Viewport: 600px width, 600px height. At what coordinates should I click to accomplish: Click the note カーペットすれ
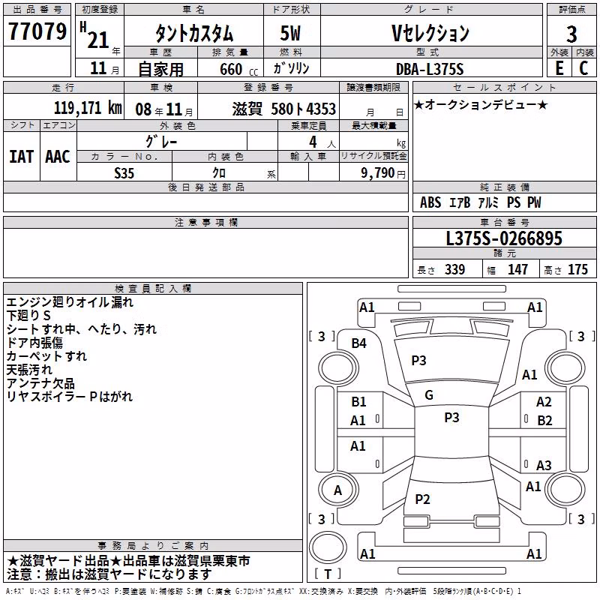(46, 355)
